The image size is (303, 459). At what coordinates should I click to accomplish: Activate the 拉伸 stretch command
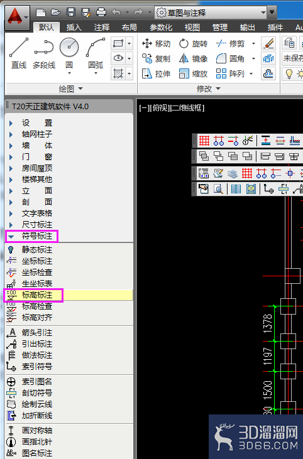point(156,73)
